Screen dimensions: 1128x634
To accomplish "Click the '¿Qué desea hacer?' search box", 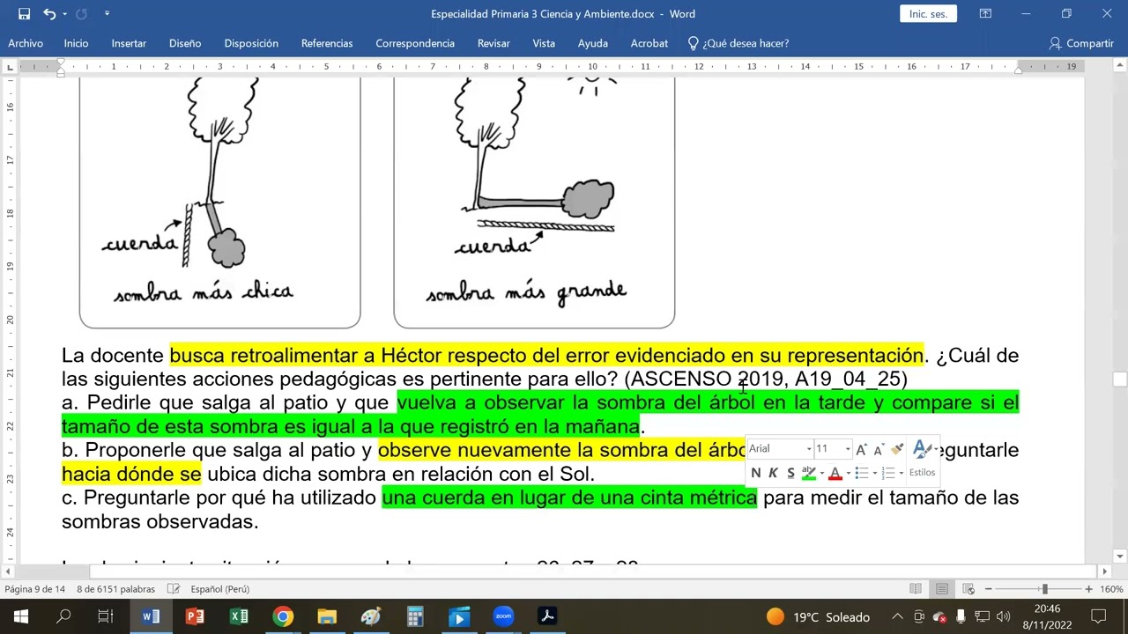I will 738,43.
